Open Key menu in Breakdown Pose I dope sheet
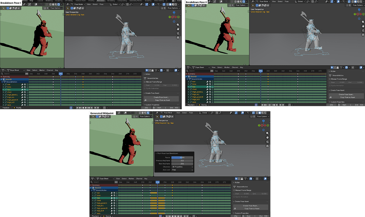Viewport: 365px width, 217px height. coord(56,70)
